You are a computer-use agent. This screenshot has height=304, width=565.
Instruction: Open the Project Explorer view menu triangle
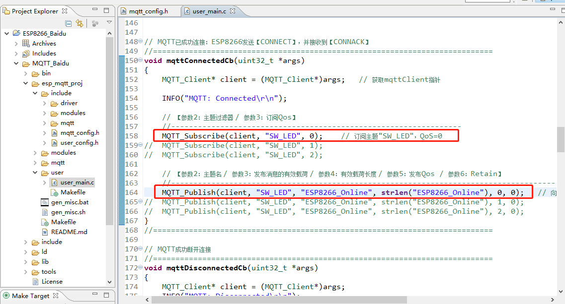[109, 23]
